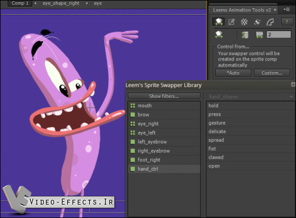Select mouth in the sprite list
Image resolution: width=296 pixels, height=218 pixels.
pos(164,106)
